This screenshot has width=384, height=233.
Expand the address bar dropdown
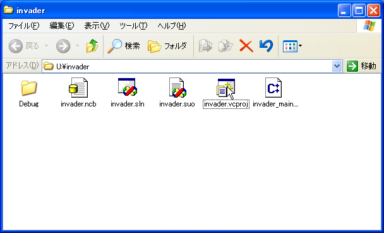coord(337,66)
